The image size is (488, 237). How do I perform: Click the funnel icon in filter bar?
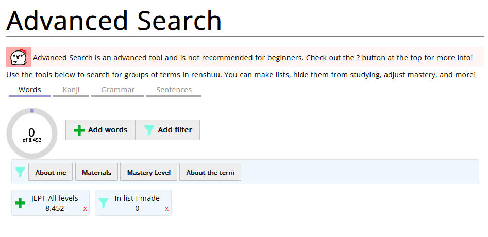point(20,172)
